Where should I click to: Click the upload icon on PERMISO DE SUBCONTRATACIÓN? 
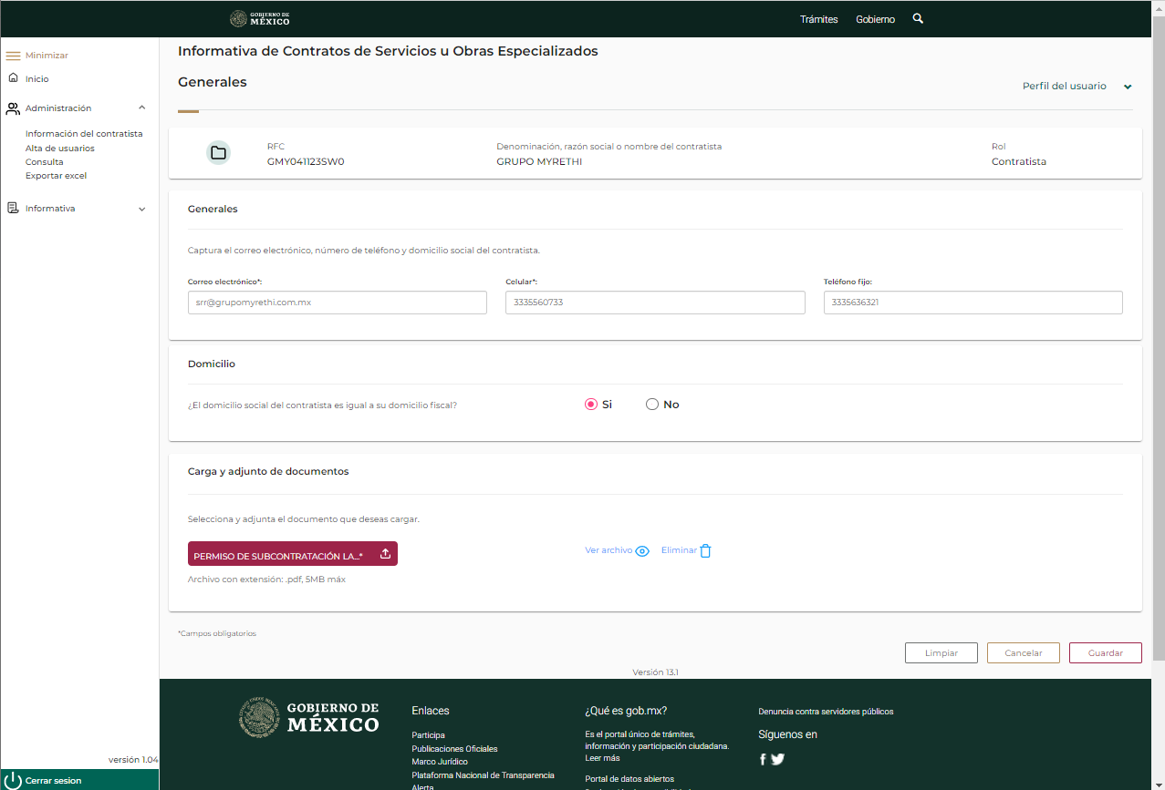(385, 552)
